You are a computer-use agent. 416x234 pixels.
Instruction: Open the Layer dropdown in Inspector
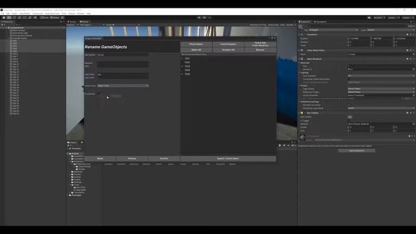pos(390,30)
